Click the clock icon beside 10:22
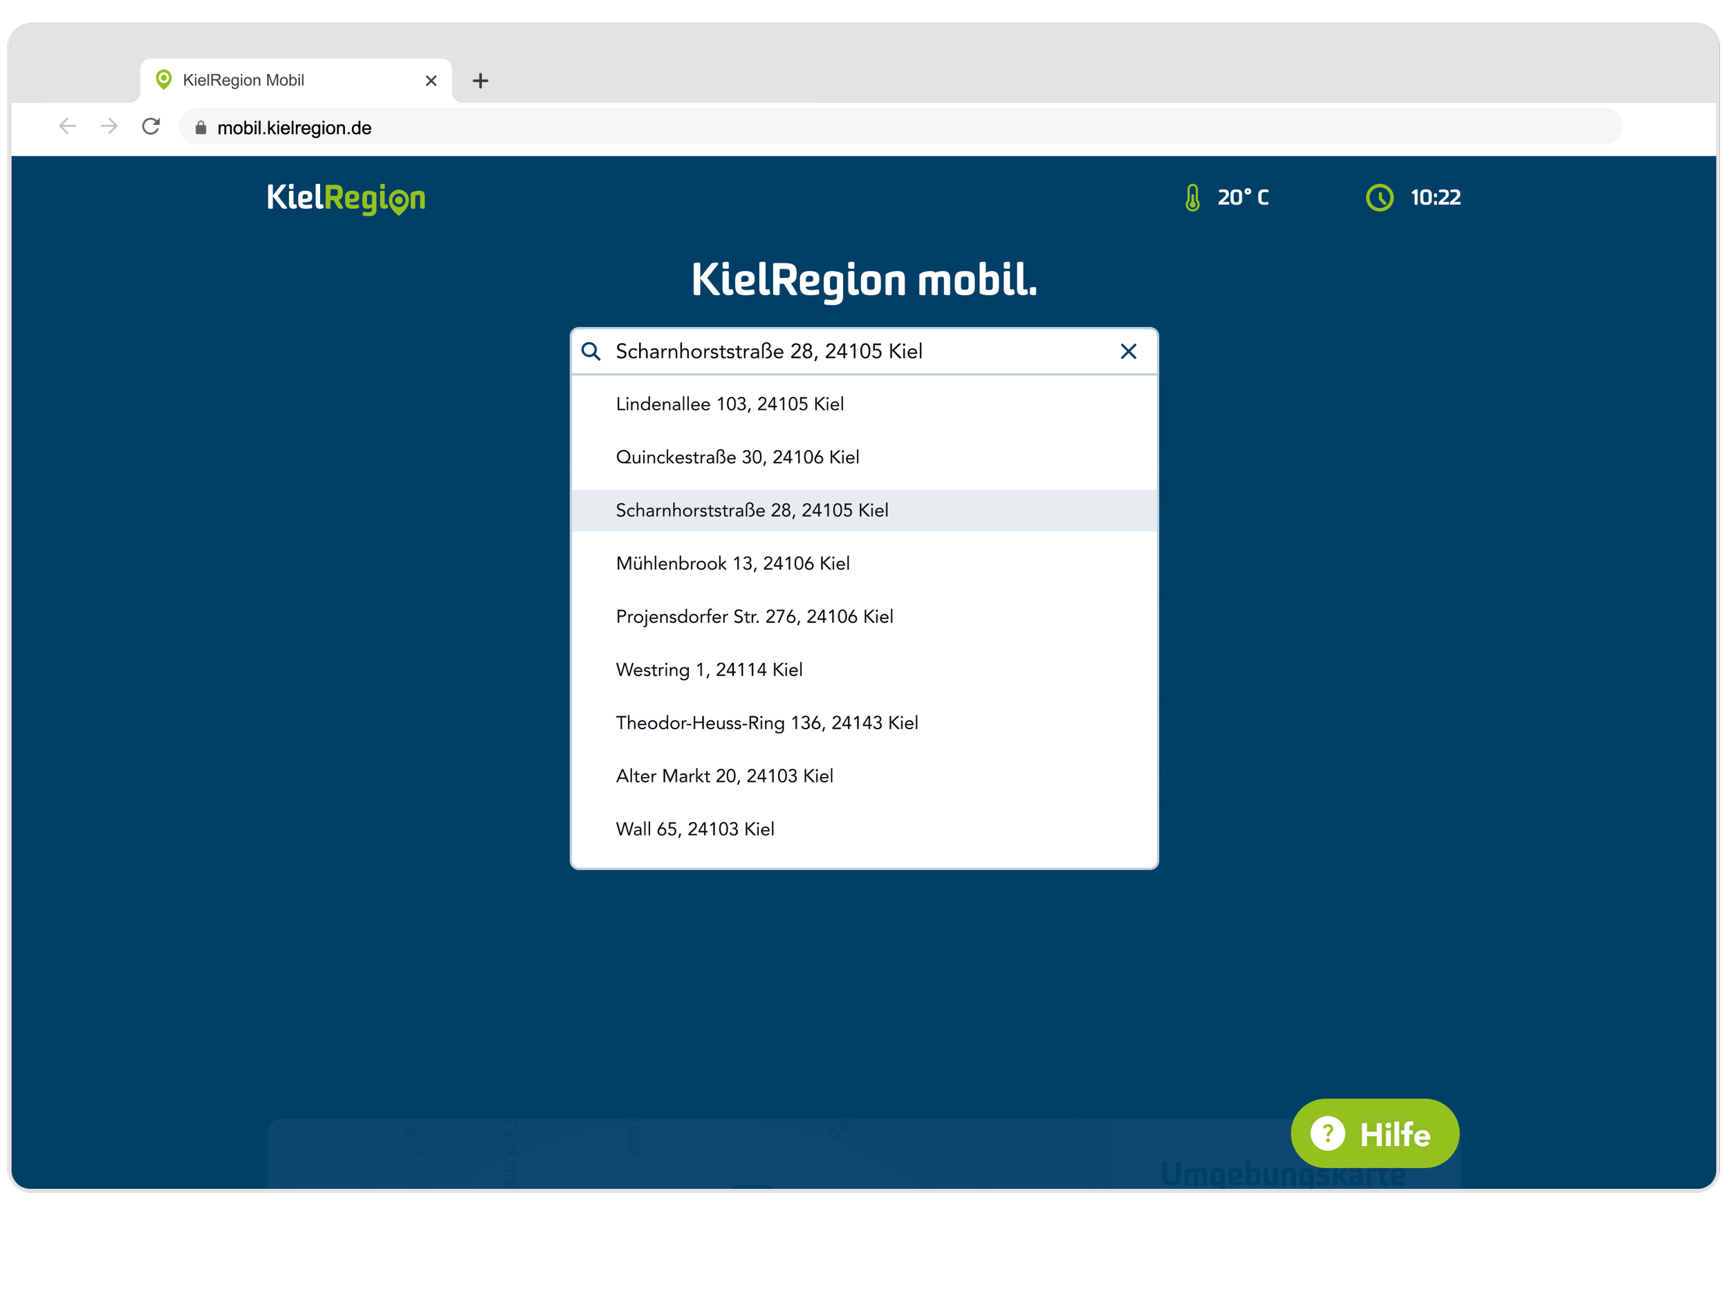 pyautogui.click(x=1379, y=198)
